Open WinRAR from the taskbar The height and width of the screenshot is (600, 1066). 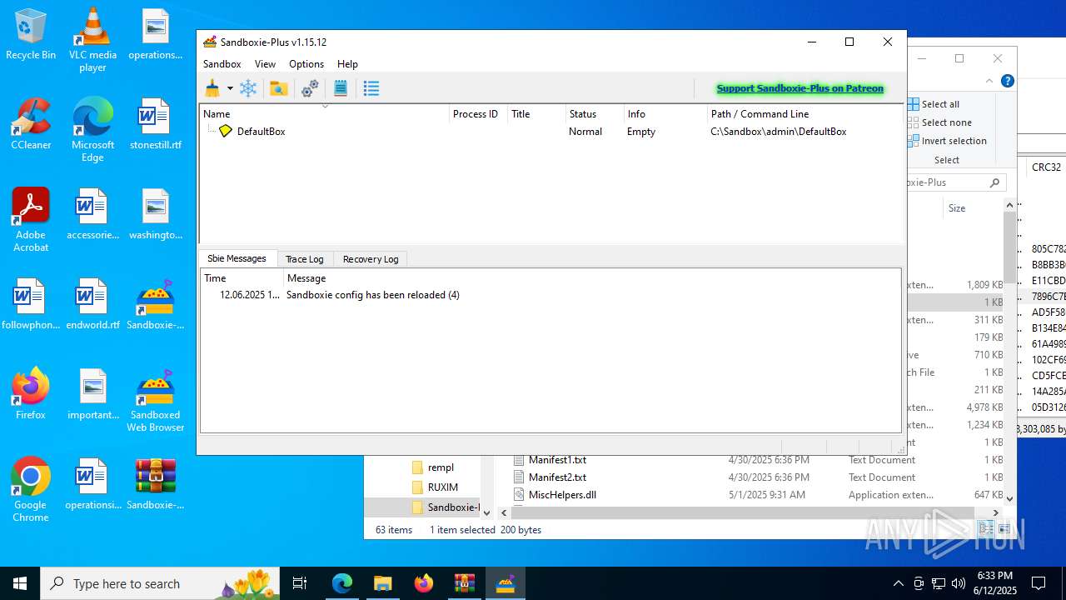pyautogui.click(x=465, y=583)
